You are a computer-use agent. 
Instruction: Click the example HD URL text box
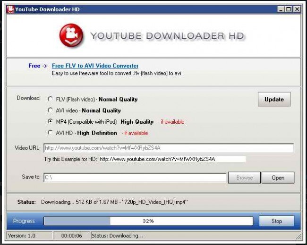(172, 159)
